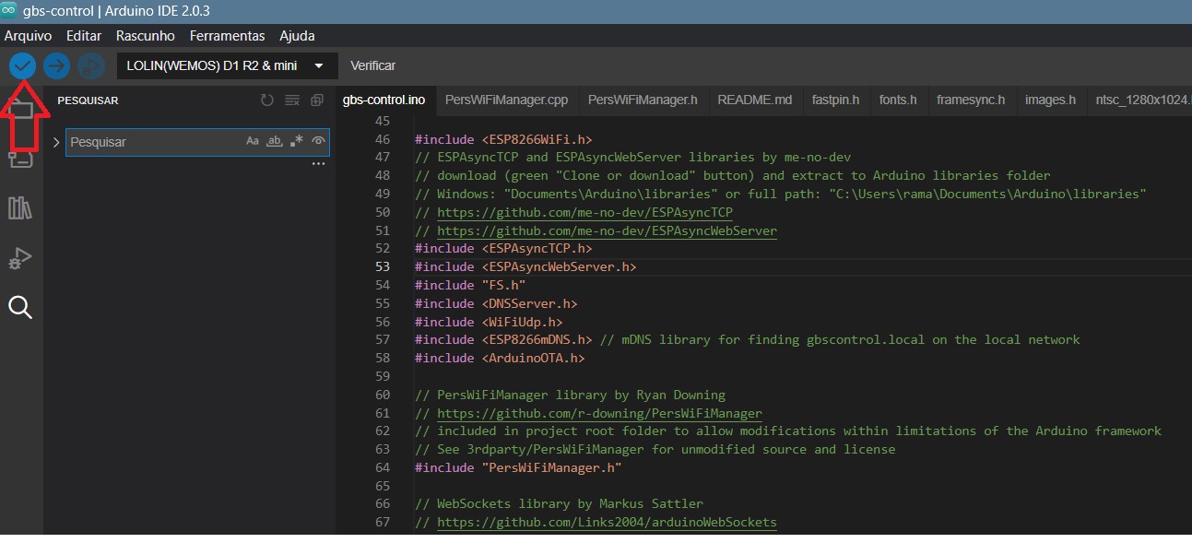Start the debugger from the toolbar

tap(90, 66)
